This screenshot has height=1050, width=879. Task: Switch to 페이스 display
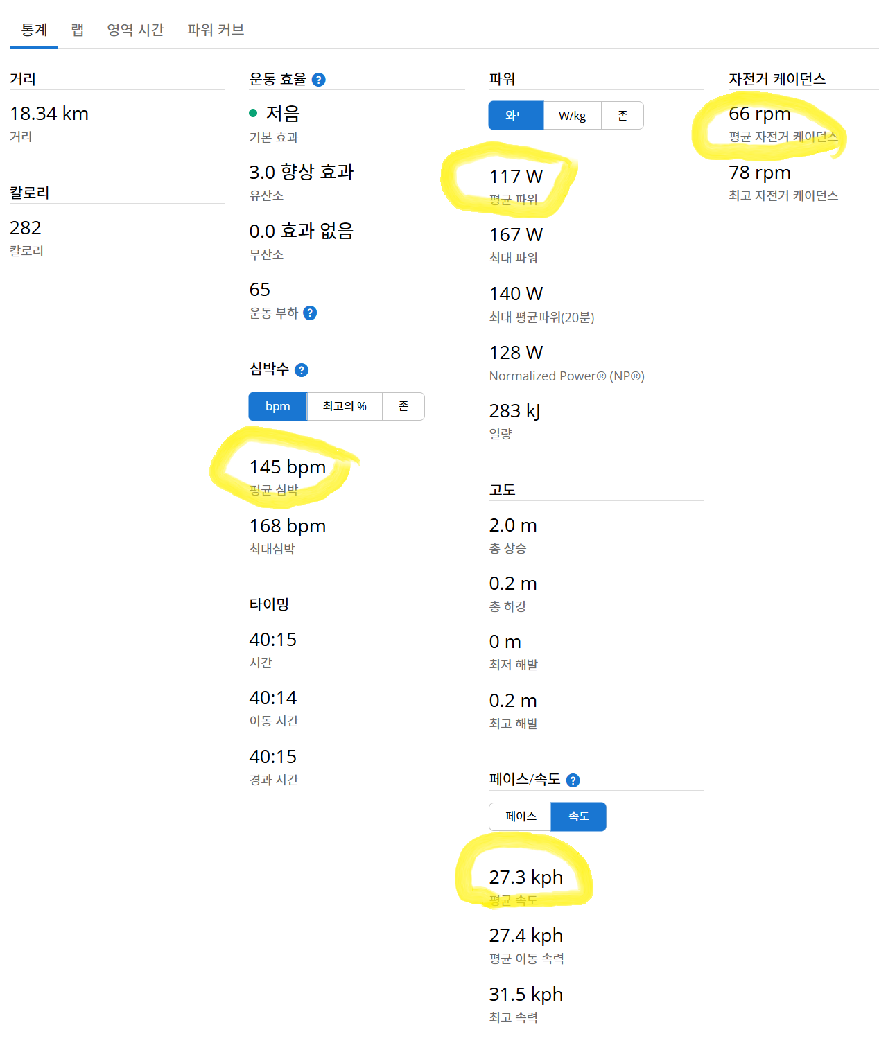point(521,816)
